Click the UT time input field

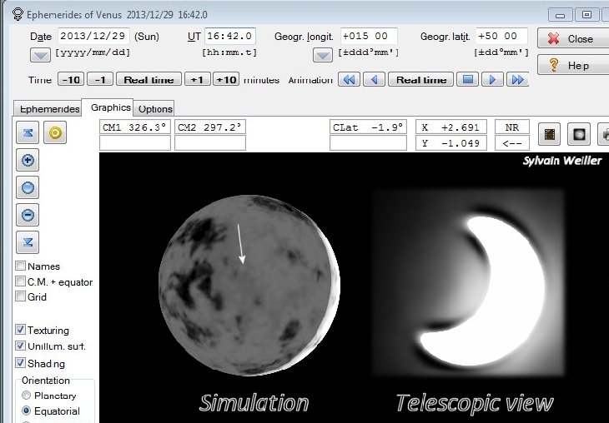pos(230,37)
